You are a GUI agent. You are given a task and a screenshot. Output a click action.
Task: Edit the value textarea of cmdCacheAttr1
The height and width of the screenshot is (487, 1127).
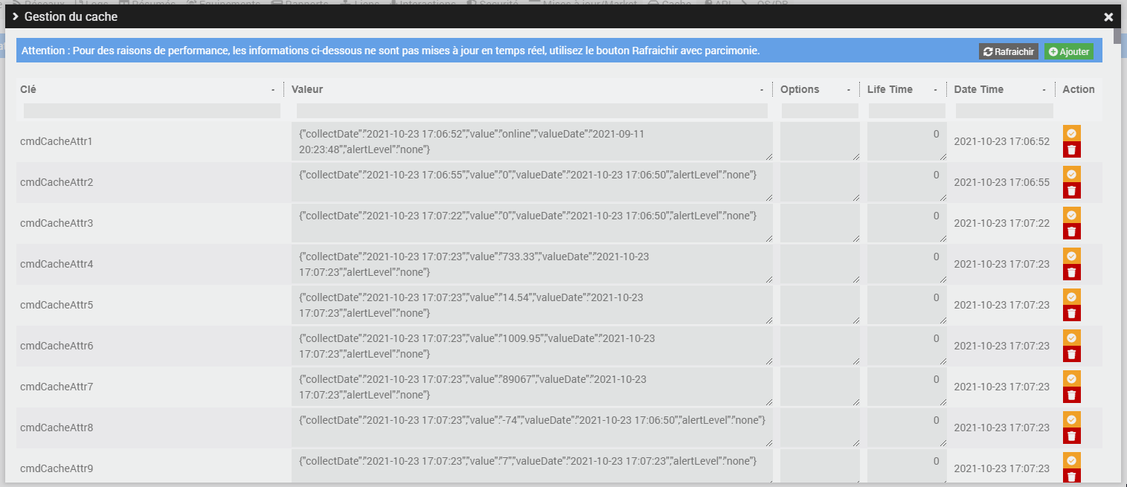click(x=532, y=141)
